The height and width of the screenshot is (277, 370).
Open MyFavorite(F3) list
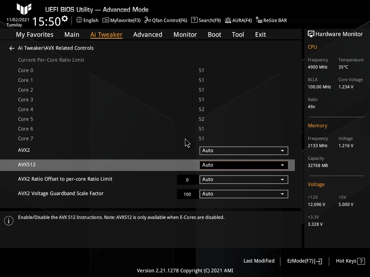(121, 20)
